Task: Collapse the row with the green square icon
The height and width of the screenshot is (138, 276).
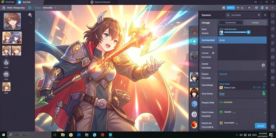Action: [265, 113]
